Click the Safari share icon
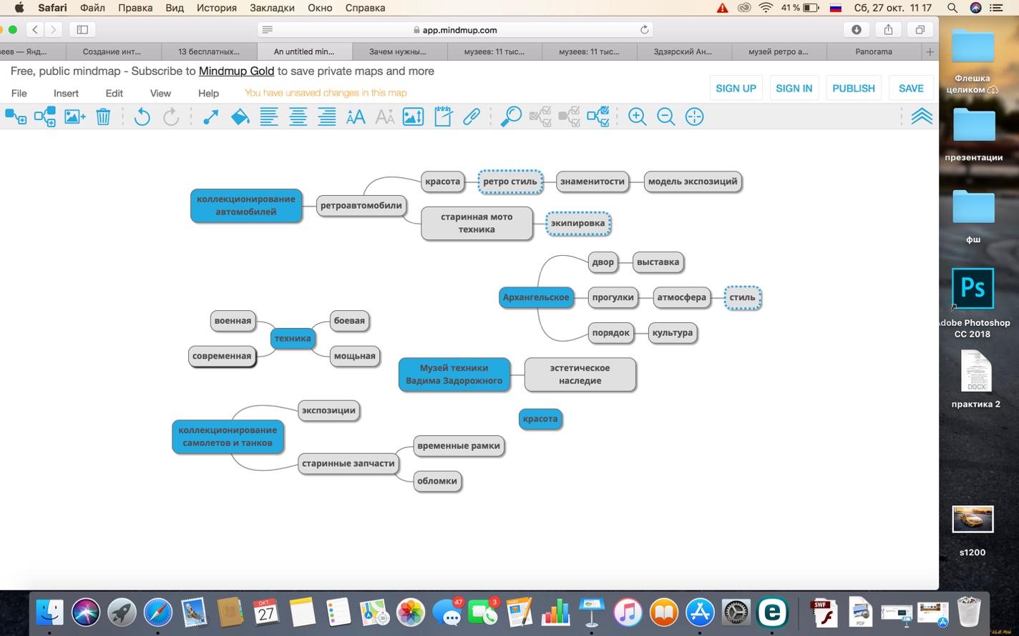This screenshot has height=636, width=1019. click(x=888, y=29)
